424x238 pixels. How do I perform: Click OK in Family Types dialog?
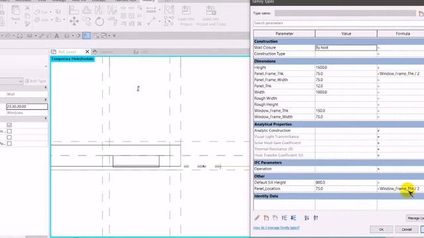point(382,229)
